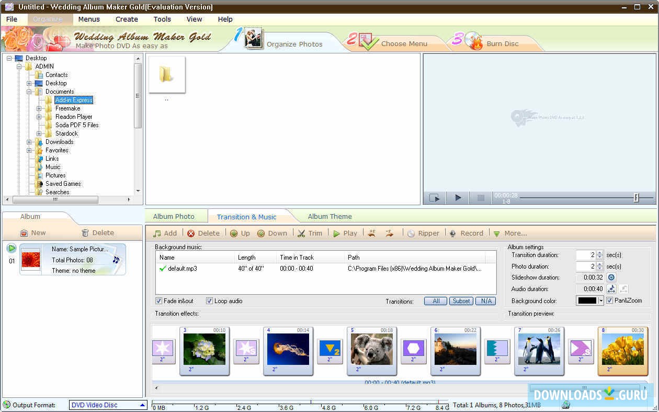Expand the Favorites tree node
This screenshot has height=412, width=659.
pos(30,150)
